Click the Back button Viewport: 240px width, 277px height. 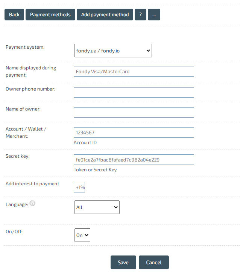[x=14, y=15]
